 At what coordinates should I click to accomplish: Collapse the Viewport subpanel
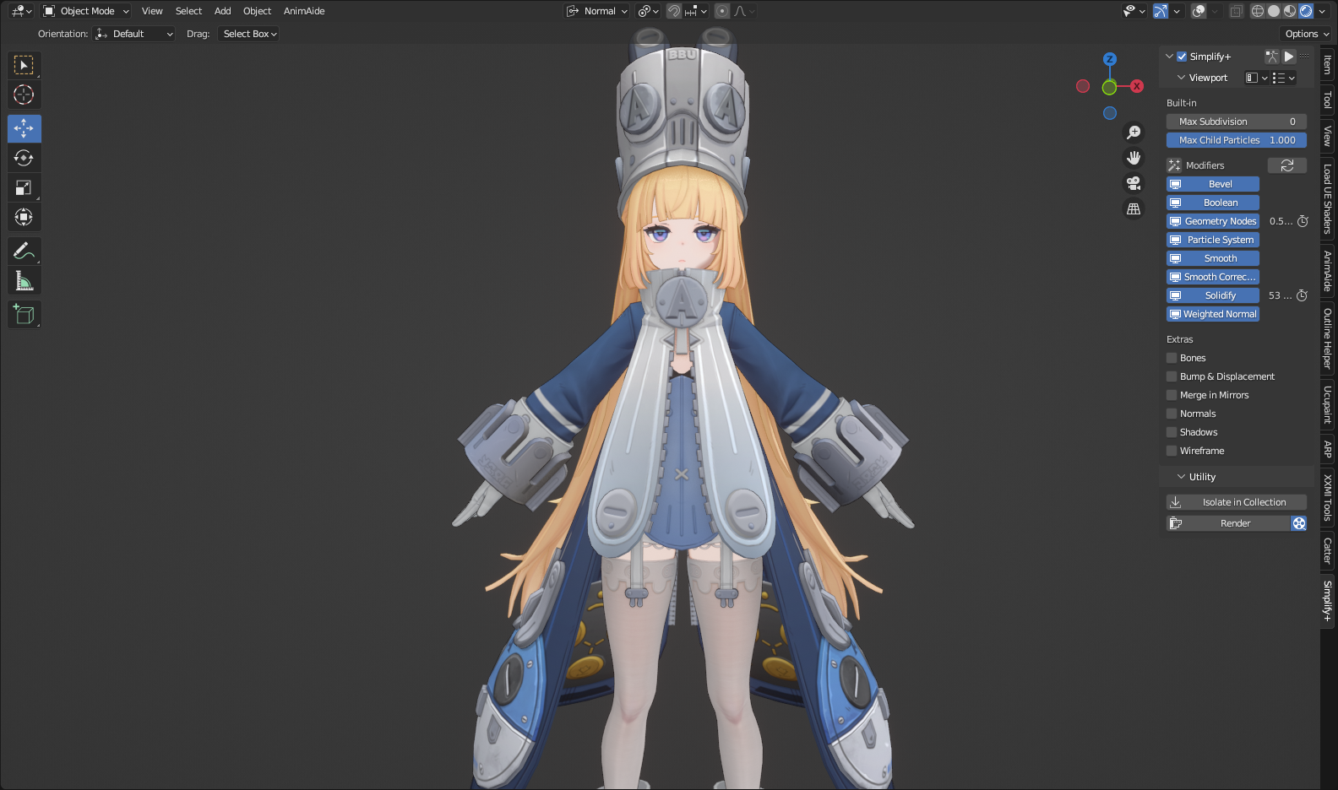[x=1182, y=78]
